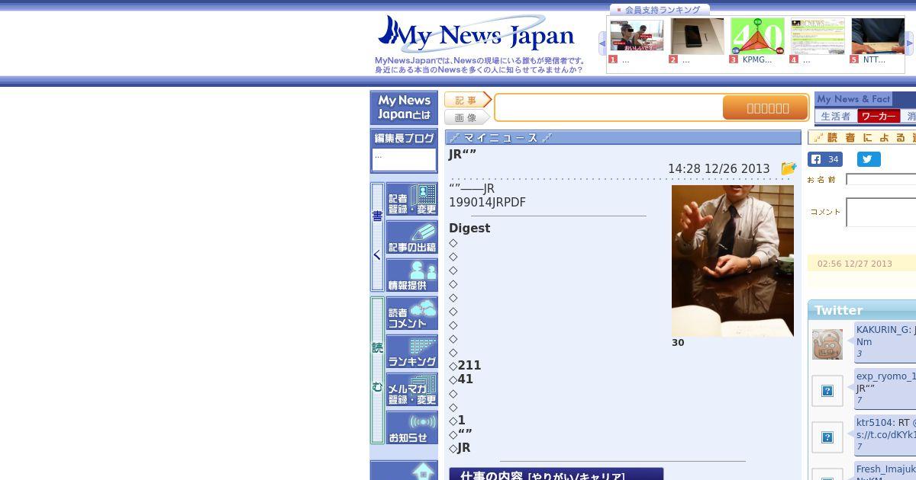Open 記者登録・変更 sidebar item
This screenshot has height=480, width=916.
[412, 200]
